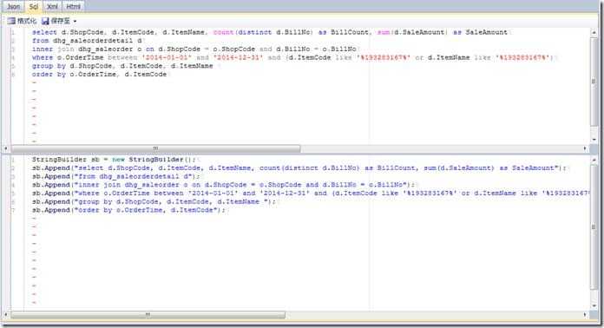Click the sb.Append("order by o.OrderTime line
The height and width of the screenshot is (328, 604).
[129, 210]
